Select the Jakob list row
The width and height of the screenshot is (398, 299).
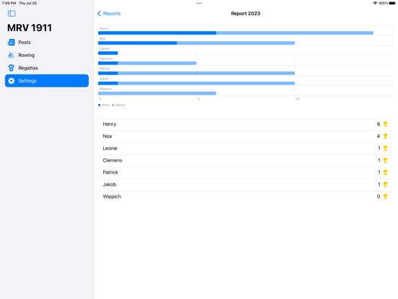click(x=245, y=184)
